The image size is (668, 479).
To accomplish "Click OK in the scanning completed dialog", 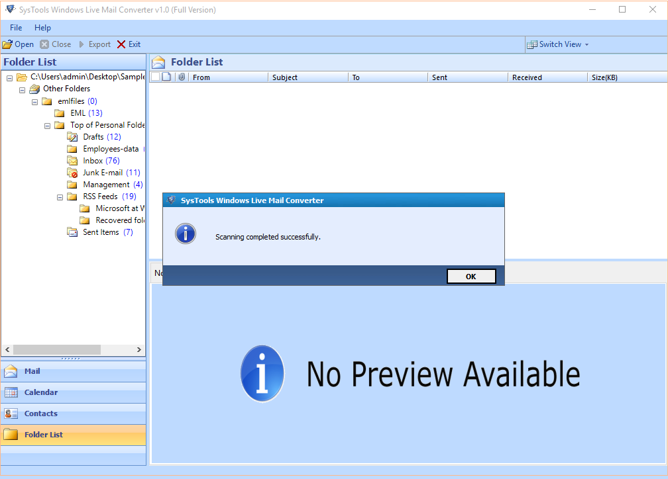I will (x=471, y=276).
